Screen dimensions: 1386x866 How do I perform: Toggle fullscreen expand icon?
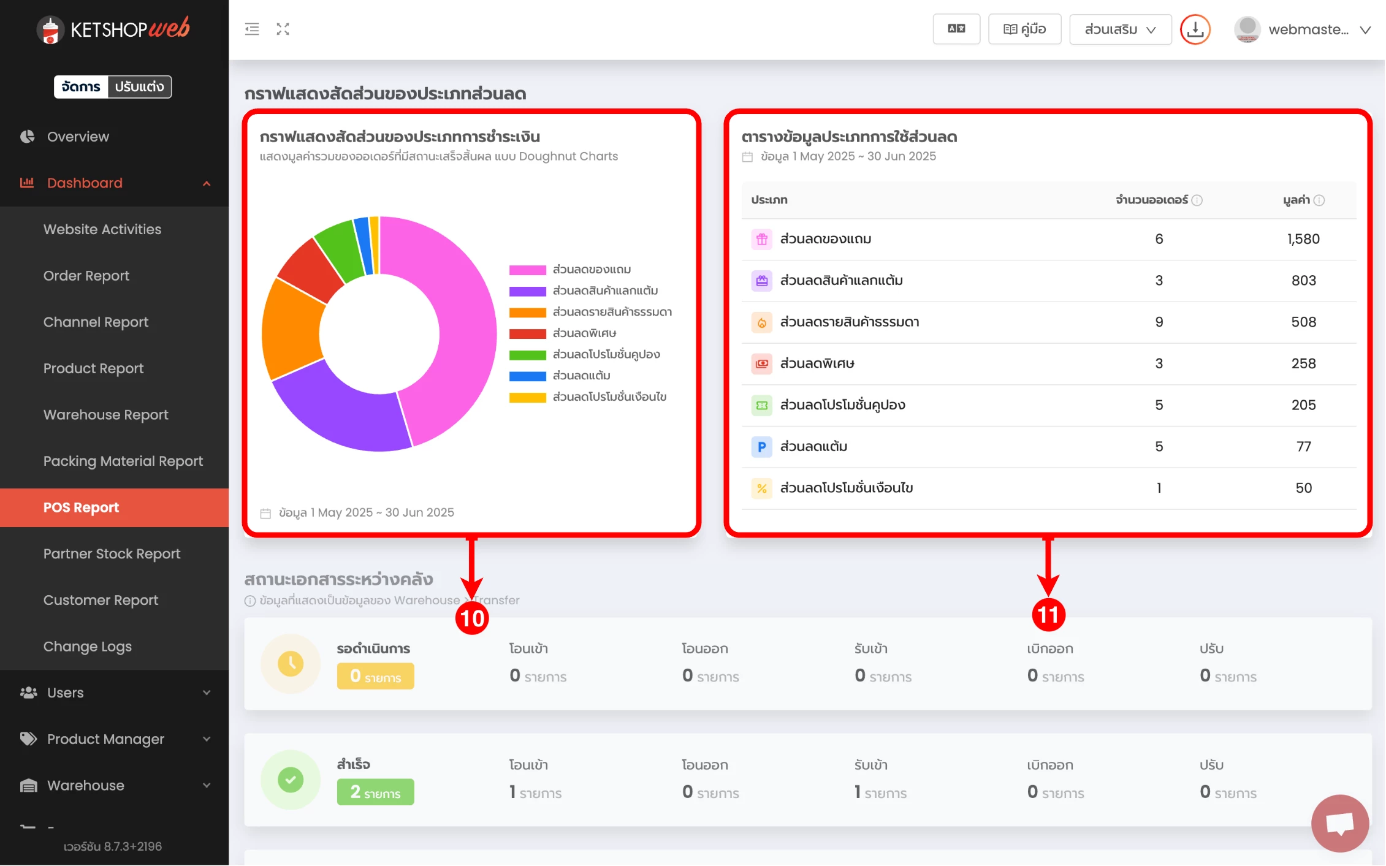(x=283, y=29)
